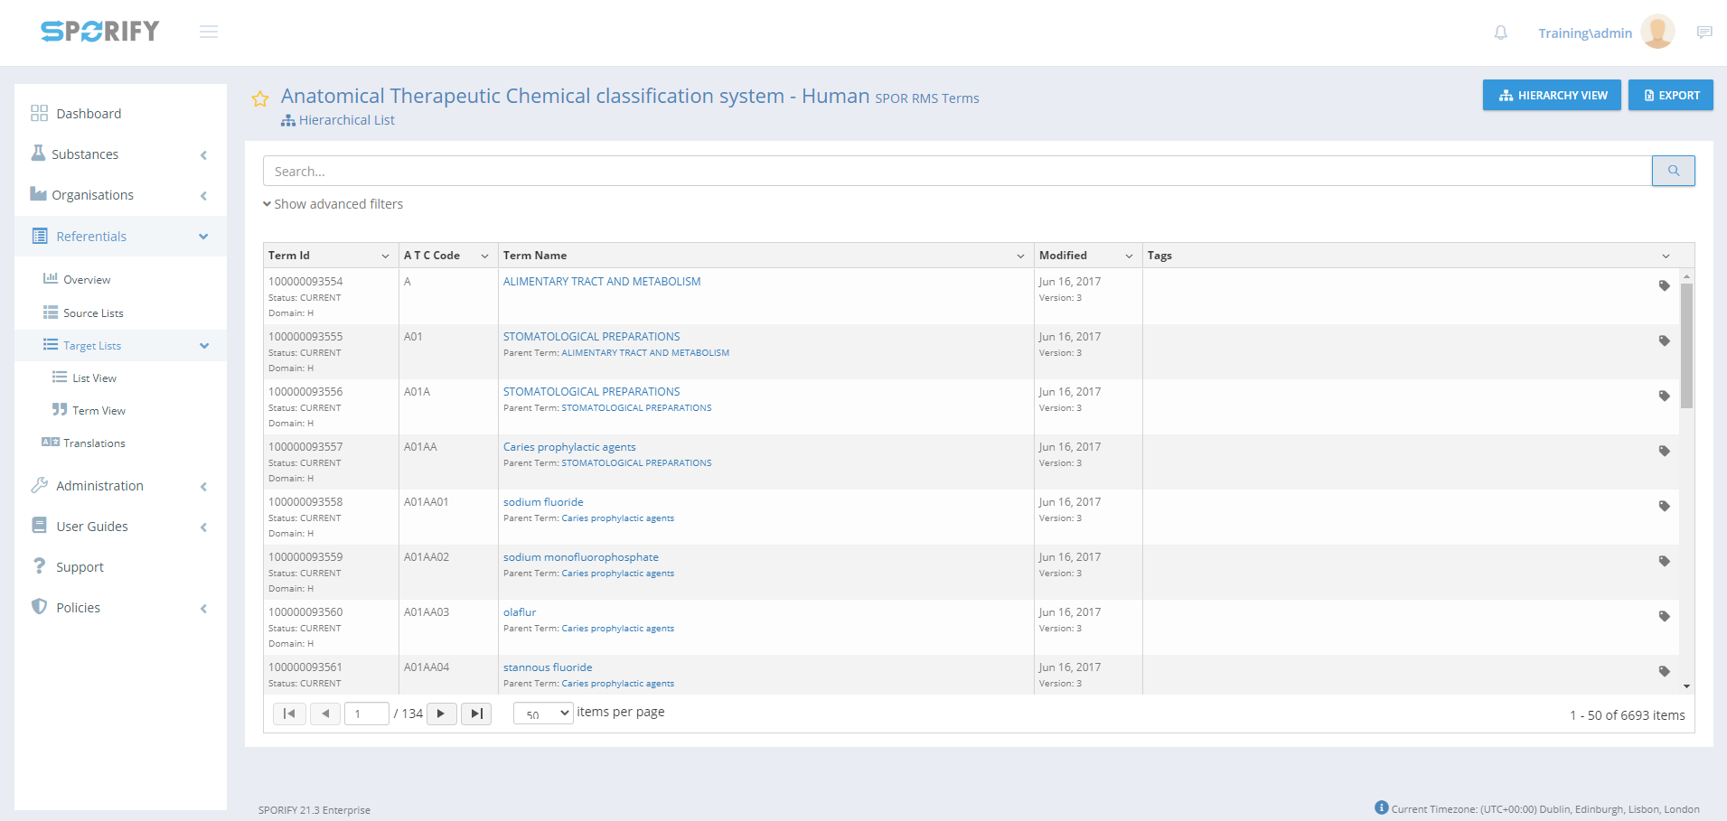Click the EXPORT button

point(1670,95)
